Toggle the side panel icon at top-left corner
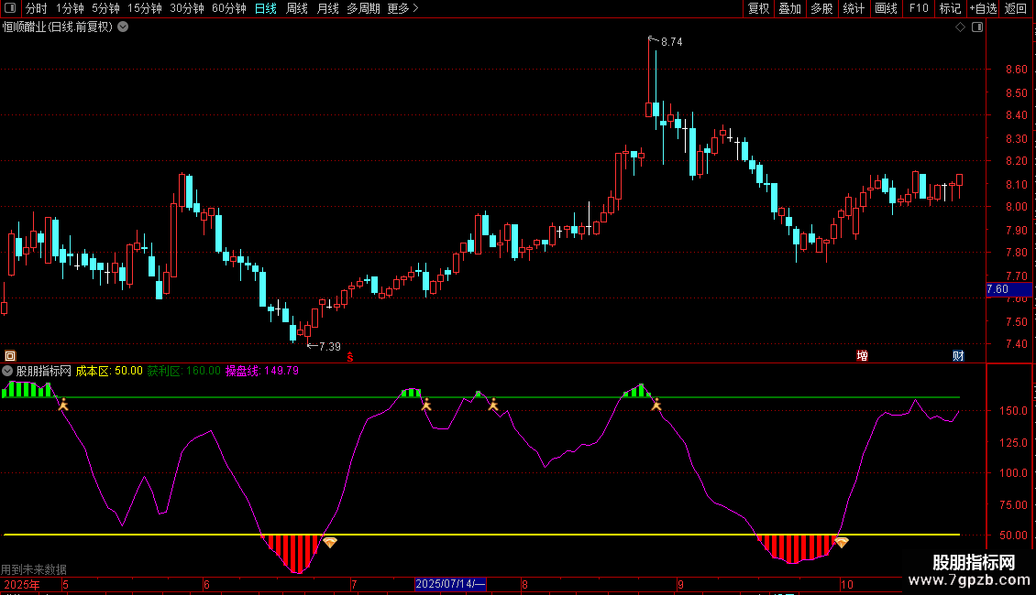The height and width of the screenshot is (595, 1036). coord(10,8)
